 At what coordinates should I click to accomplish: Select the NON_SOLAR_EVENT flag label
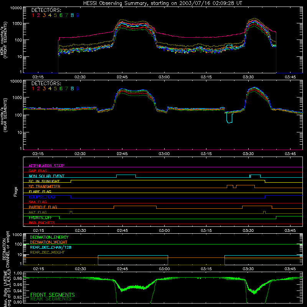pyautogui.click(x=46, y=176)
